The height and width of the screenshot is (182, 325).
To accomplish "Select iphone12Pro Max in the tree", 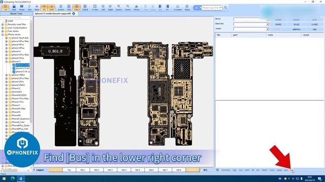I will (x=20, y=78).
